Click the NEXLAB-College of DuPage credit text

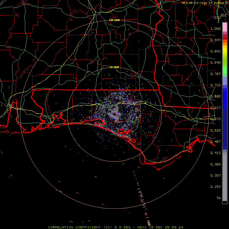pos(205,3)
